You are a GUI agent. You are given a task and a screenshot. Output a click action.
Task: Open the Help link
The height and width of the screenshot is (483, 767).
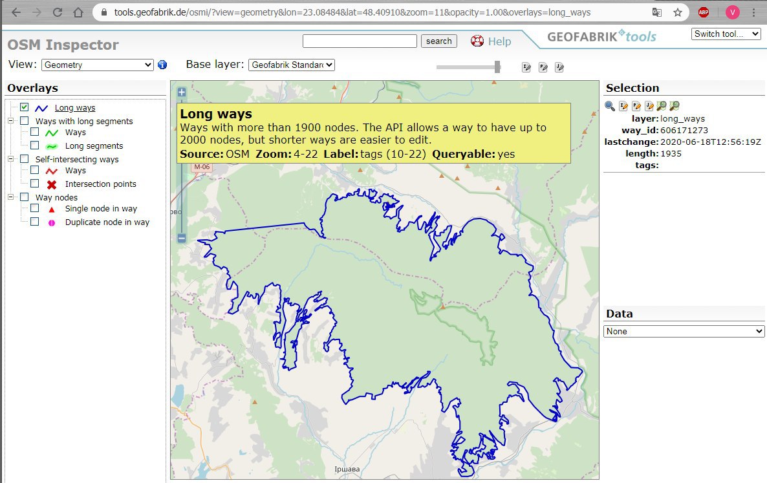[x=499, y=41]
